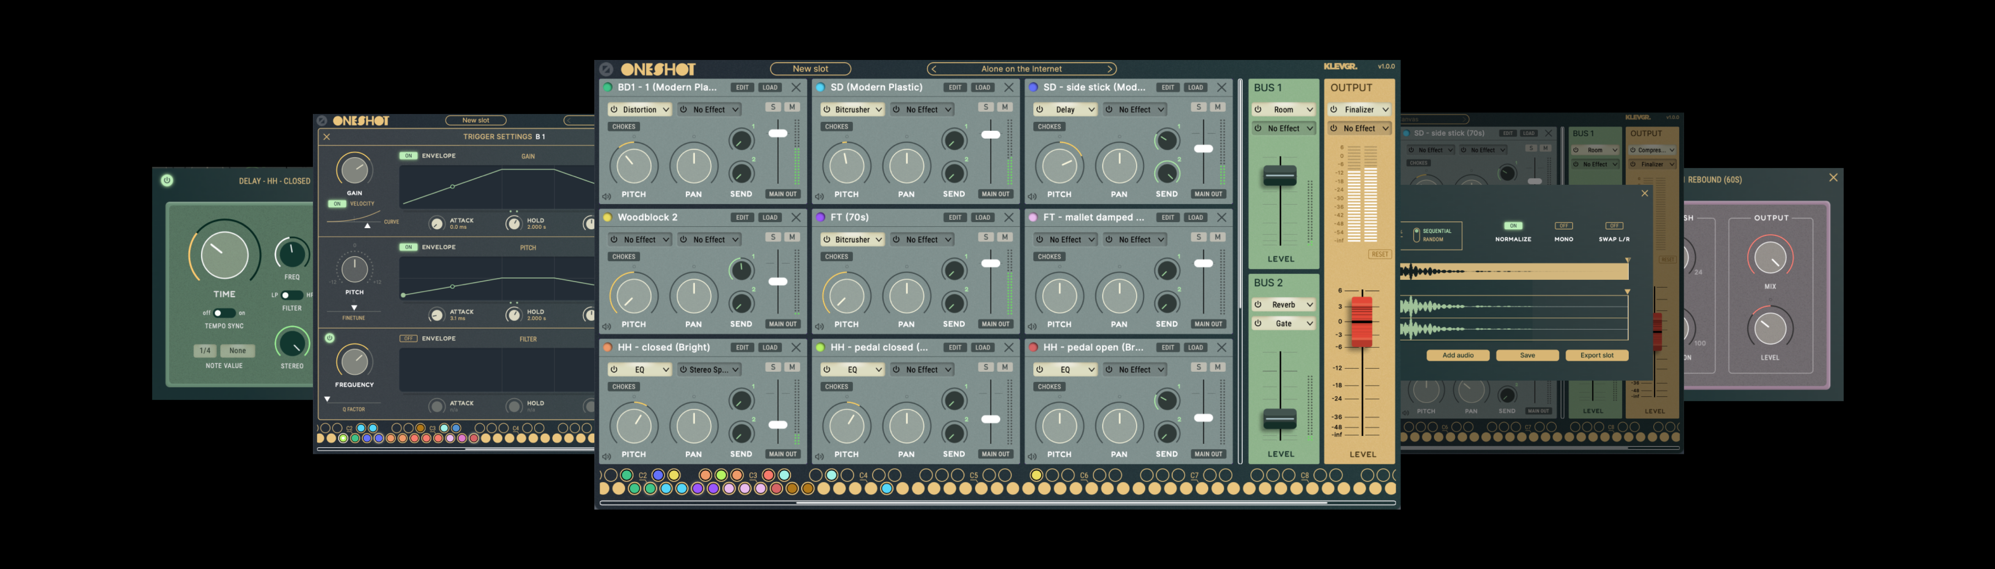Toggle the Finalizer power icon in the Output section

click(x=1335, y=110)
